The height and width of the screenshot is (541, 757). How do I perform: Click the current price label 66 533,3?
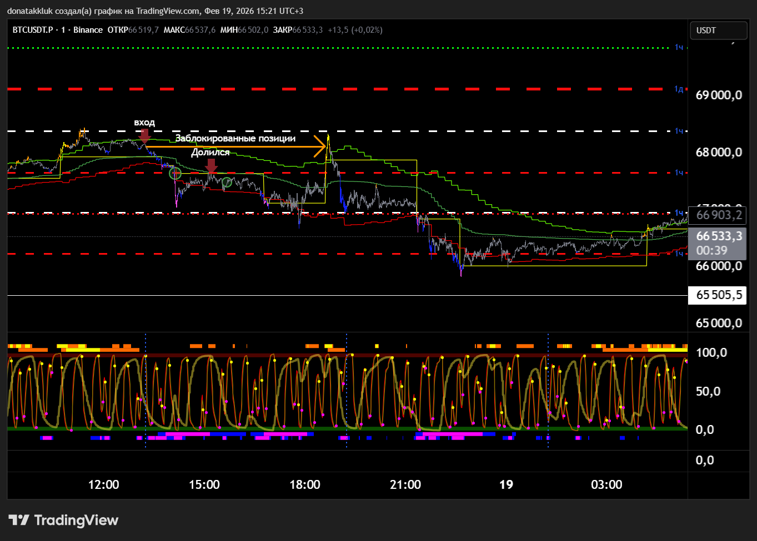click(x=719, y=236)
